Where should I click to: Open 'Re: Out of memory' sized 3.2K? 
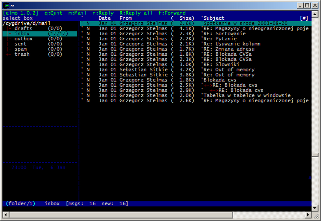(196, 69)
